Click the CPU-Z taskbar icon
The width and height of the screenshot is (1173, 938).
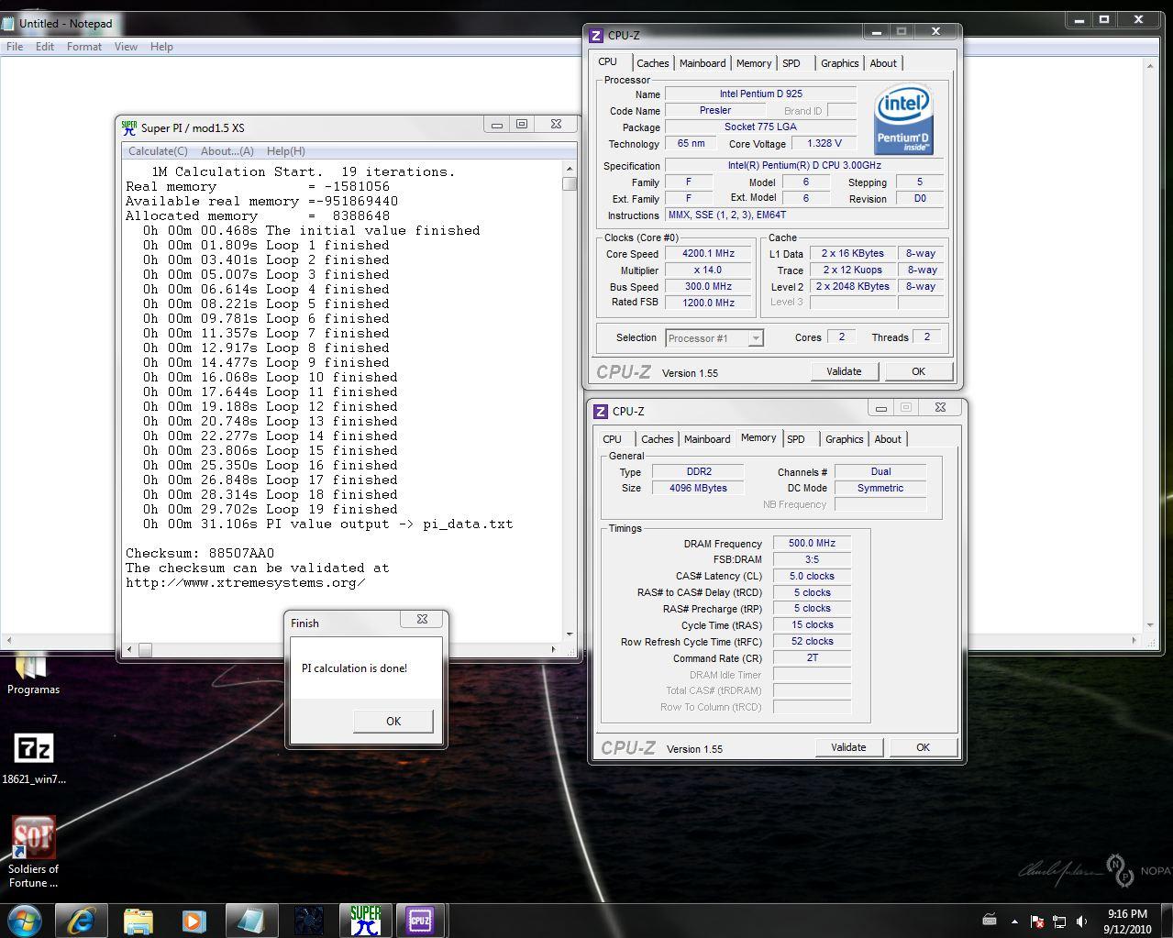coord(420,920)
